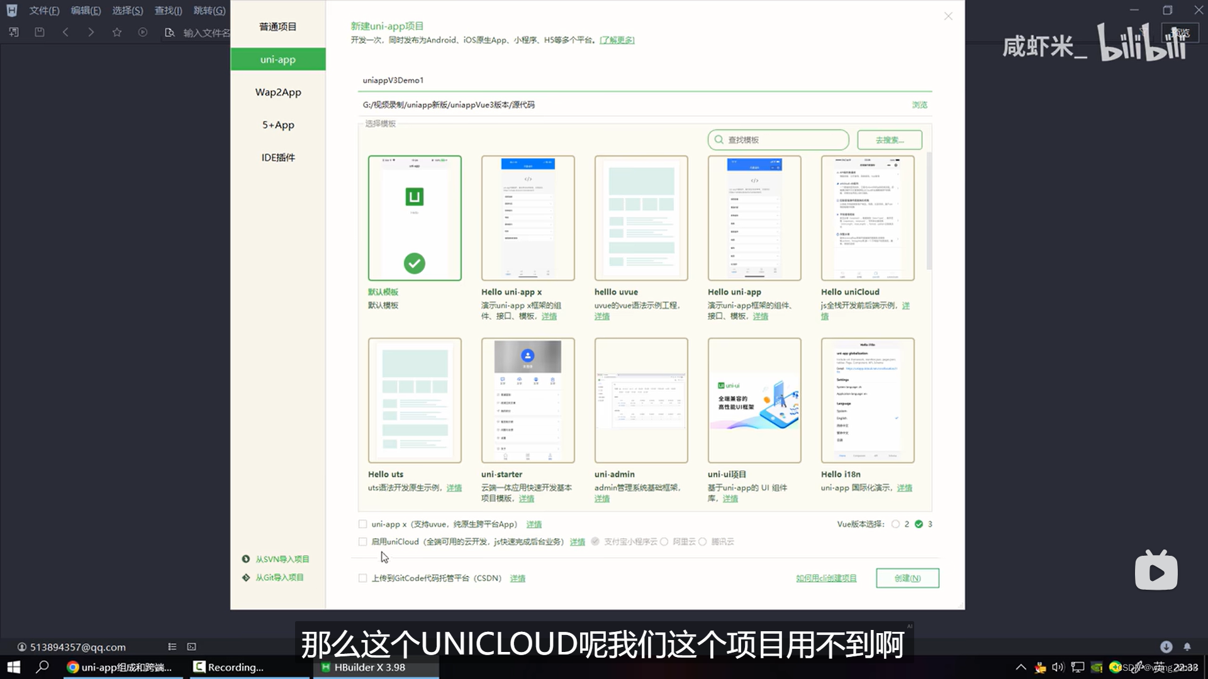This screenshot has width=1208, height=679.
Task: Open the 选择(S) menu
Action: (x=128, y=11)
